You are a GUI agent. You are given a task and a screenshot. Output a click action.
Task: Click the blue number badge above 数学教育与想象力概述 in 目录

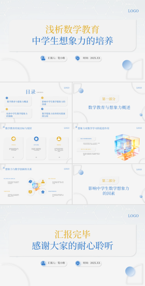(7, 98)
